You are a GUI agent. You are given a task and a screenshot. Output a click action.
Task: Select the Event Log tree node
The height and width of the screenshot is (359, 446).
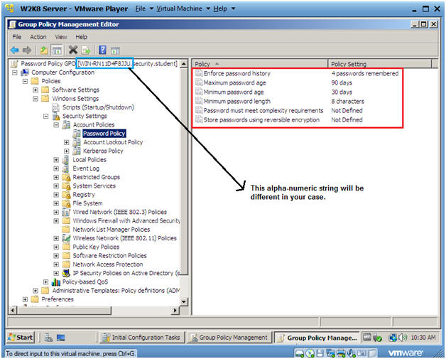(x=86, y=168)
